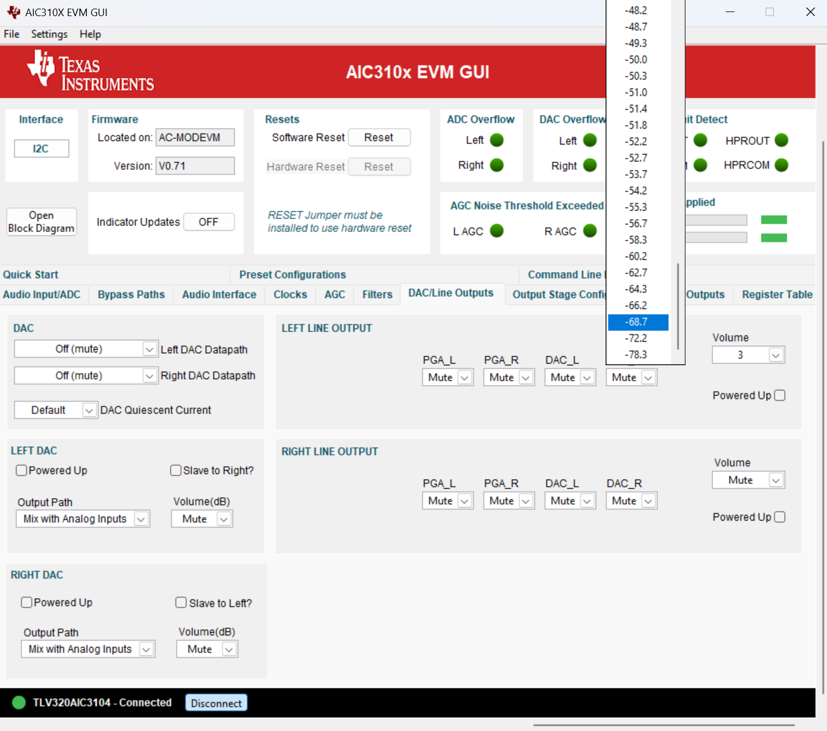Open Right DAC Volume(dB) dropdown
827x731 pixels.
point(207,649)
